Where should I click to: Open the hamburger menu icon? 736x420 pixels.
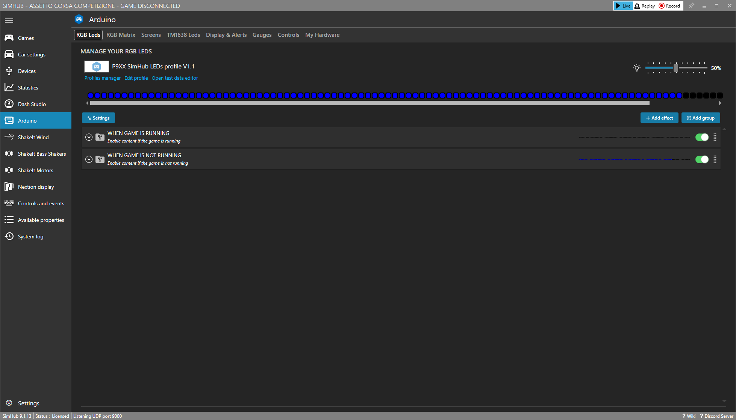coord(9,20)
